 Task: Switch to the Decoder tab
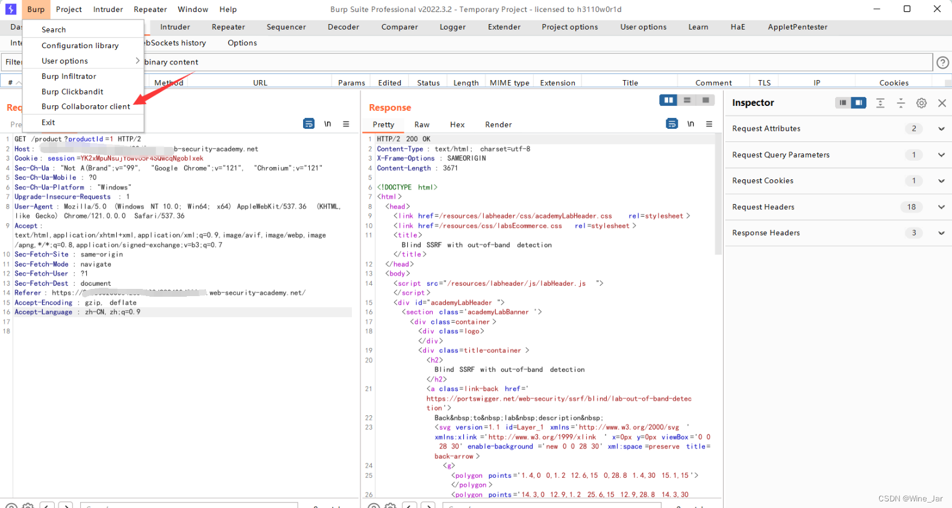click(x=343, y=27)
